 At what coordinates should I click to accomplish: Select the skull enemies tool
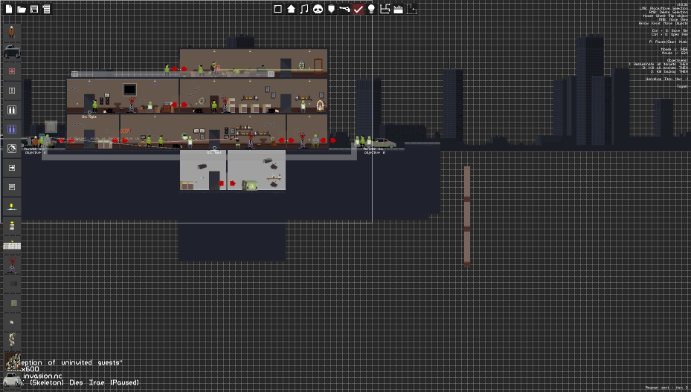318,9
